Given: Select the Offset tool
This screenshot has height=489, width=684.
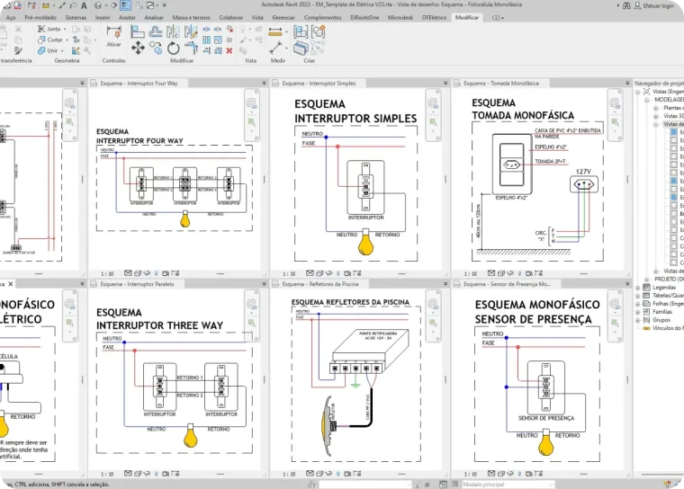Looking at the screenshot, I should 156,31.
